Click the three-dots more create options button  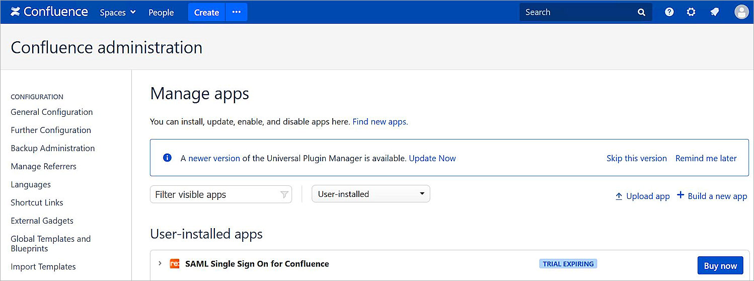[237, 12]
